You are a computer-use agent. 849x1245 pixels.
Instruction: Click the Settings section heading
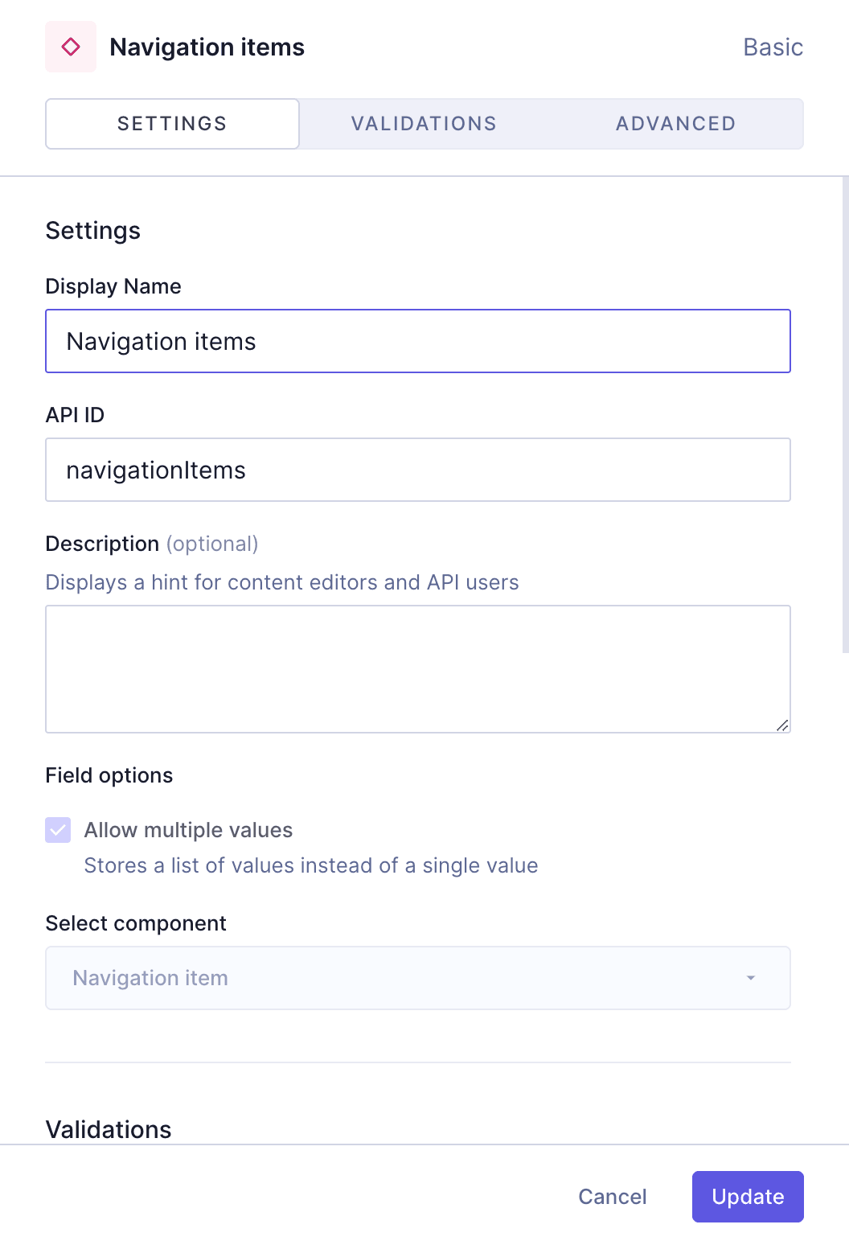click(x=92, y=231)
